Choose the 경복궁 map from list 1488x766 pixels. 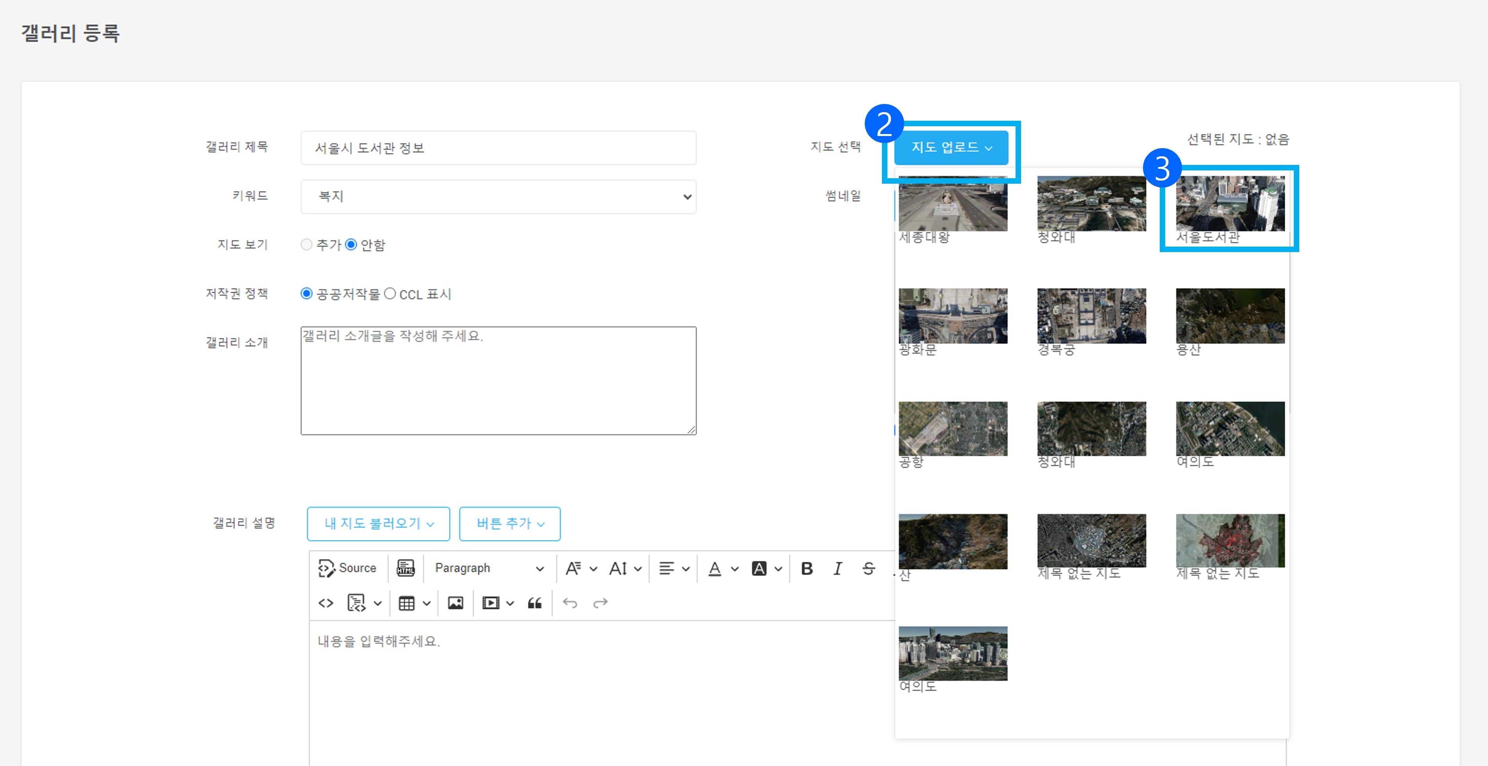coord(1091,316)
